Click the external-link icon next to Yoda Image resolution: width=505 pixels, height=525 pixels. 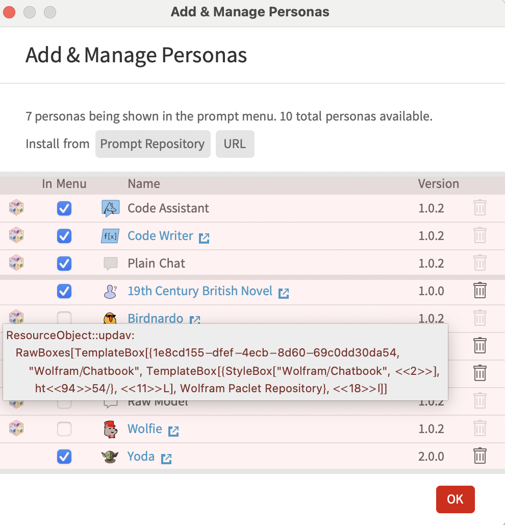point(166,458)
